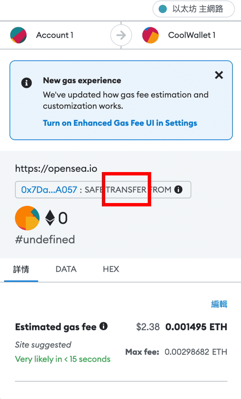
Task: Click the Ethereum diamond logo
Action: (50, 218)
